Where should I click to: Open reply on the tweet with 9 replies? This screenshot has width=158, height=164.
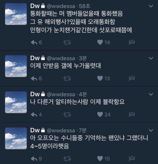pos(34,158)
